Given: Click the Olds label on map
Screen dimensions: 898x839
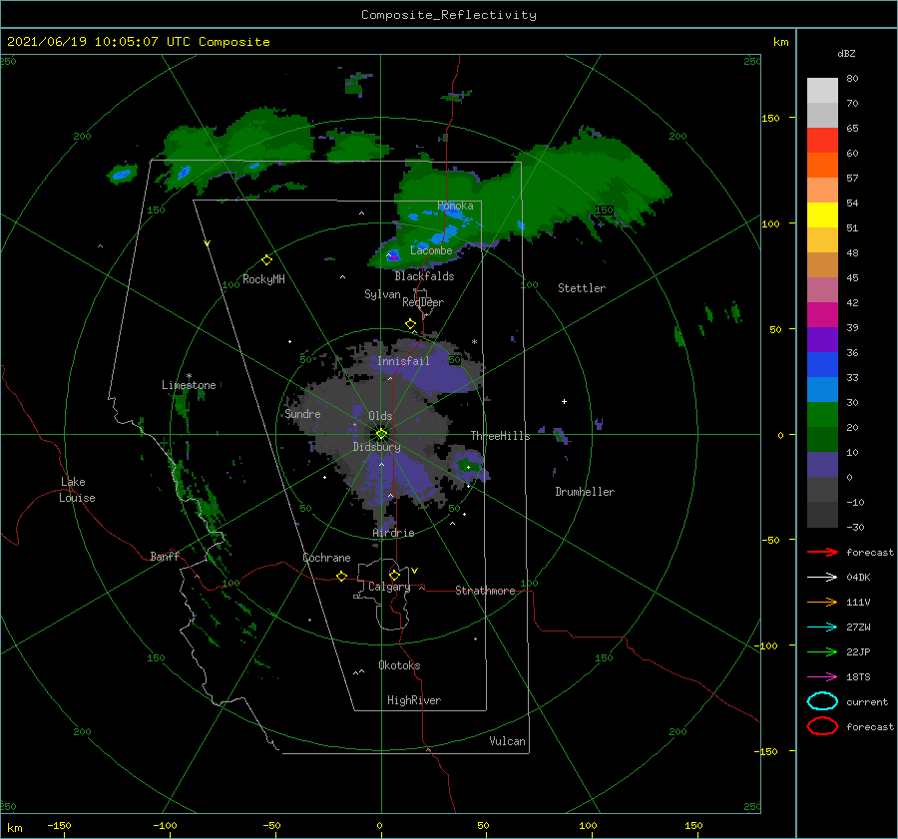Looking at the screenshot, I should [380, 416].
